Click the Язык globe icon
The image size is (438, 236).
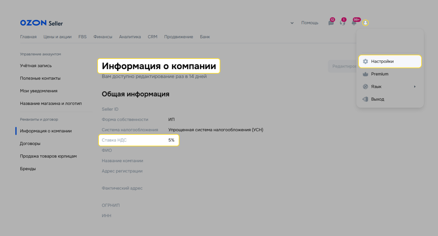pos(366,86)
